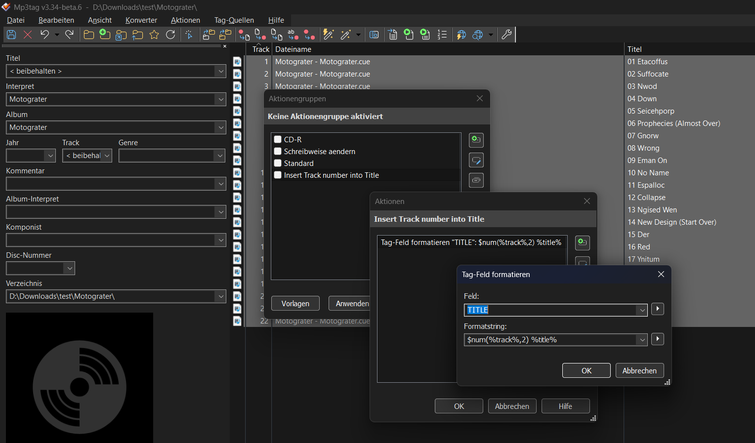755x443 pixels.
Task: Click the Vorlagen button
Action: (295, 303)
